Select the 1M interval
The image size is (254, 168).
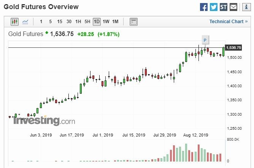point(115,22)
